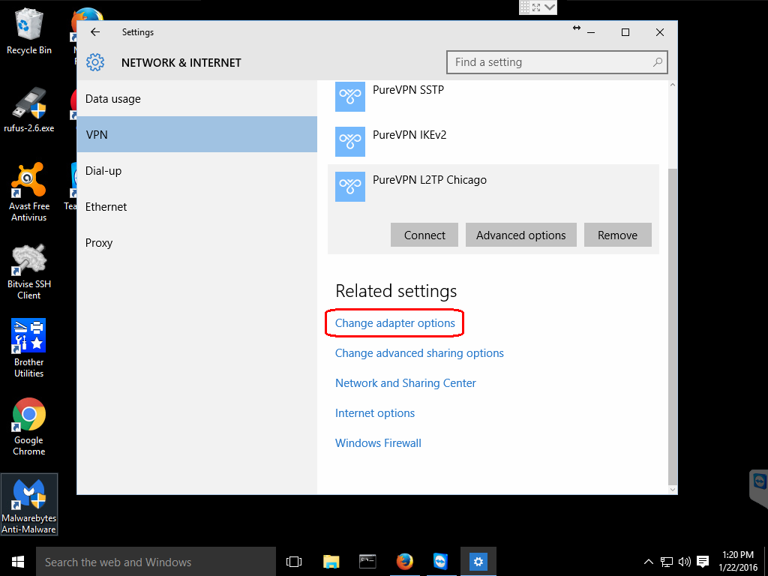
Task: Click Search the web and Windows box
Action: tap(156, 562)
